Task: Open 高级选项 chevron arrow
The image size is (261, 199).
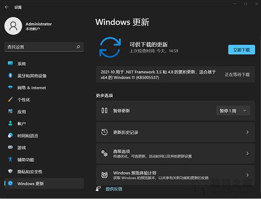Action: (x=247, y=153)
